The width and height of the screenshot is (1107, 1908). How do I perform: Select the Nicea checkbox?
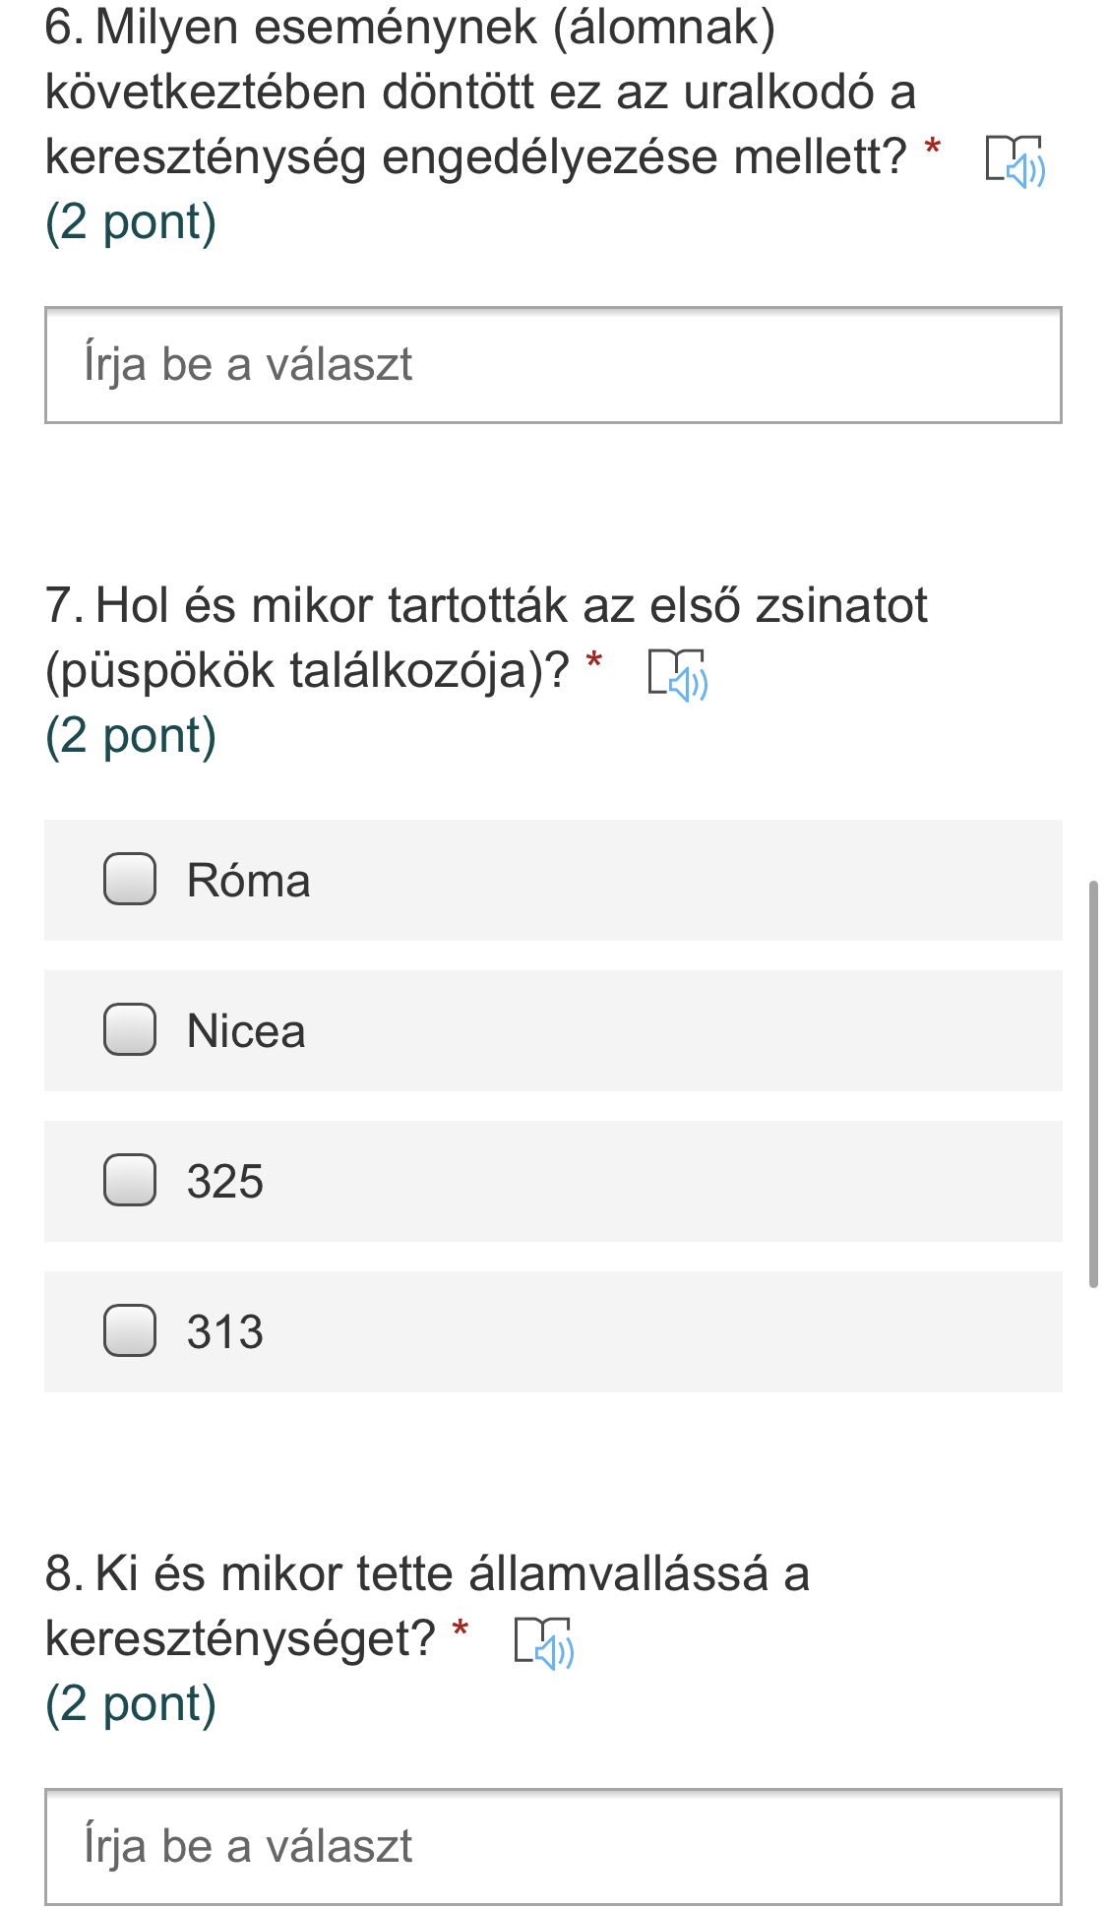130,1029
